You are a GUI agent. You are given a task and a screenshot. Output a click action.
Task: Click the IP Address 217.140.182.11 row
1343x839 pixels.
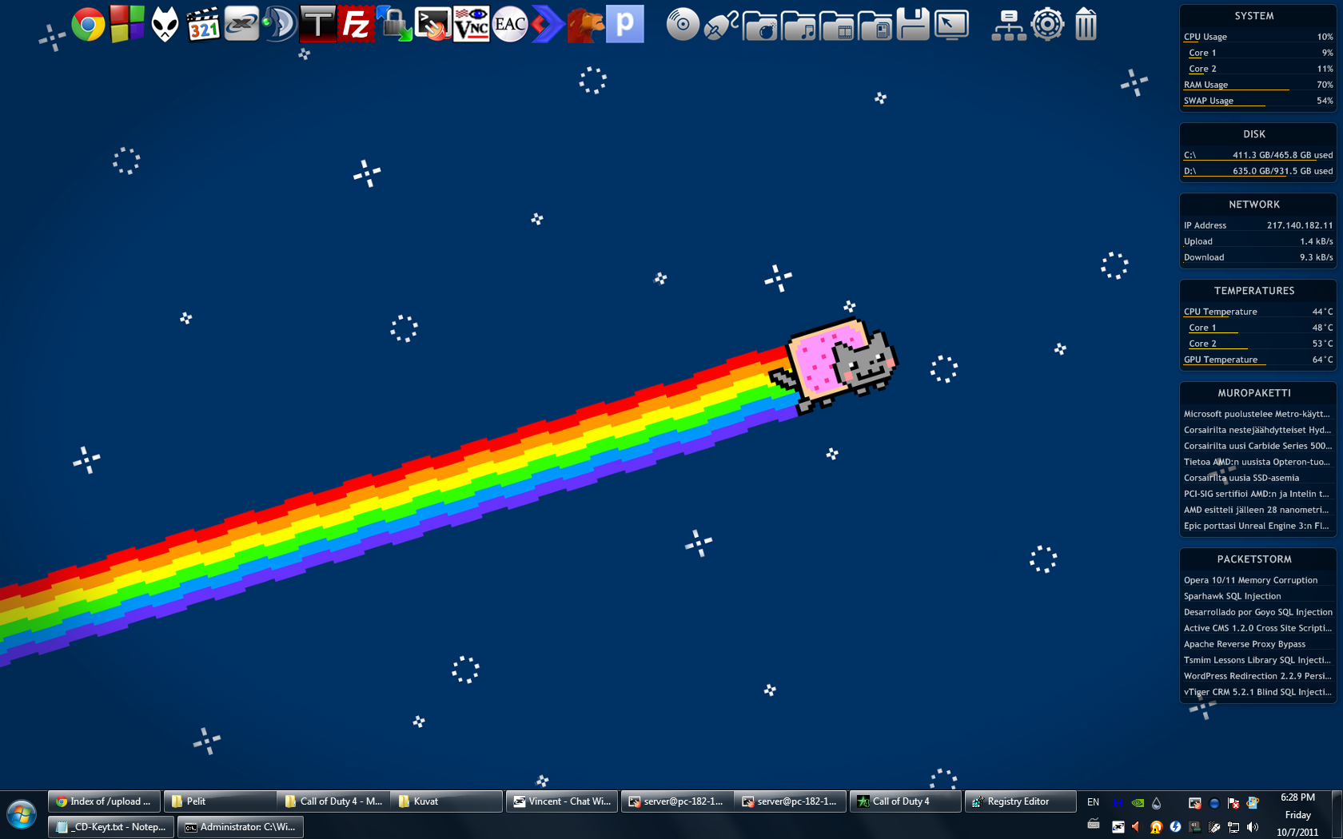tap(1258, 225)
